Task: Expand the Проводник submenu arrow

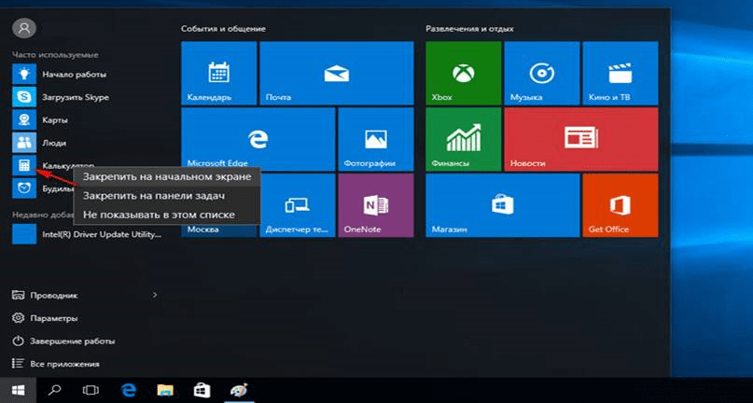Action: 155,295
